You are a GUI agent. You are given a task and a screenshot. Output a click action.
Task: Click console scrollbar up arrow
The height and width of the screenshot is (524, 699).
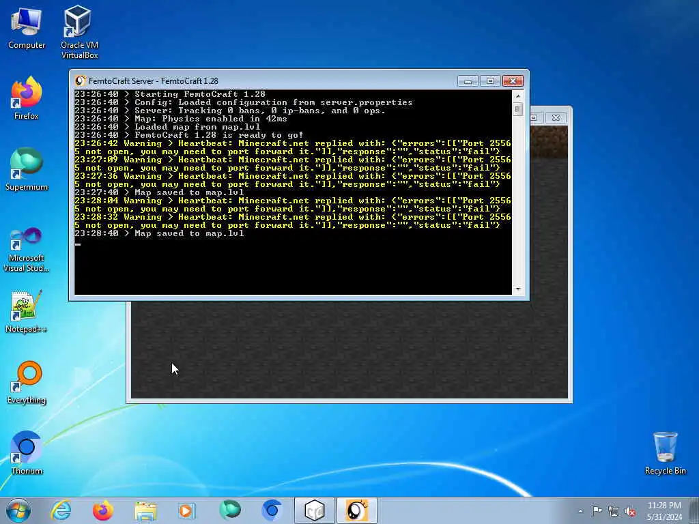tap(517, 96)
